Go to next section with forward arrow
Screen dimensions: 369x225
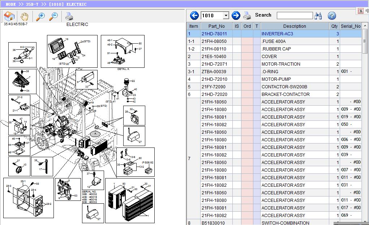tap(236, 16)
